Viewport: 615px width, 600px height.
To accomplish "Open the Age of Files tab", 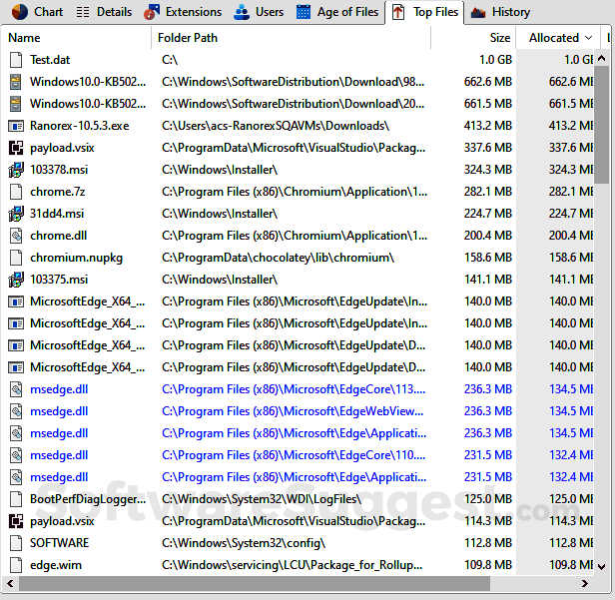I will point(337,12).
